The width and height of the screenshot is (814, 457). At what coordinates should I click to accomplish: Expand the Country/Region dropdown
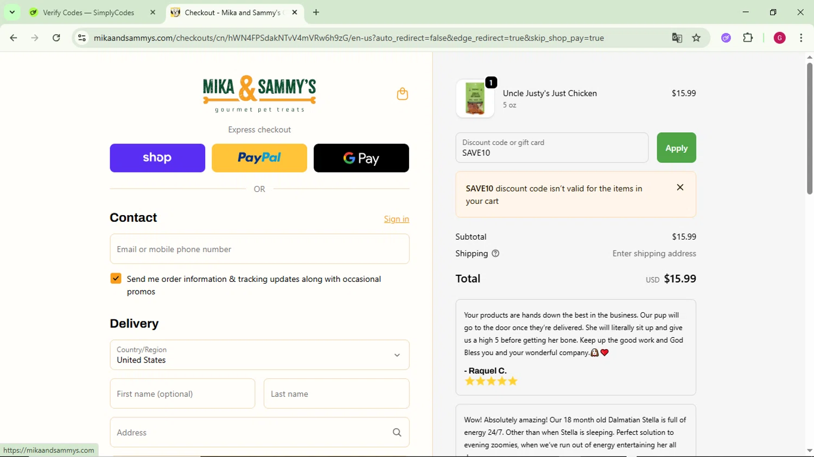(259, 355)
